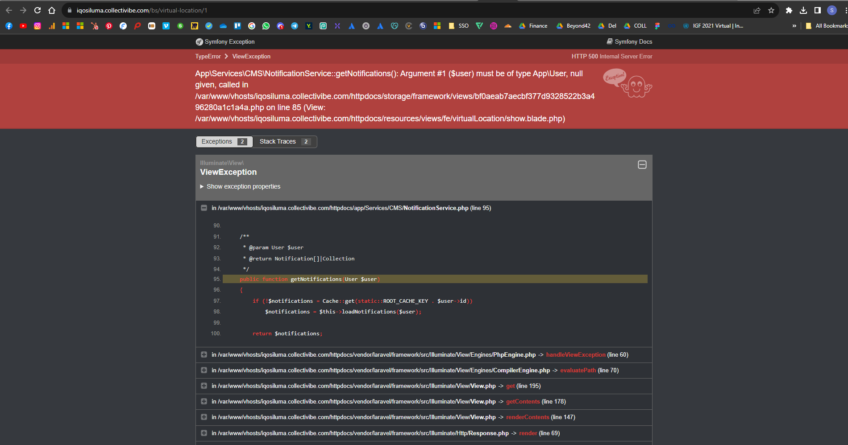Click code line 97 with Cache::get
Viewport: 848px width, 445px height.
pos(362,301)
